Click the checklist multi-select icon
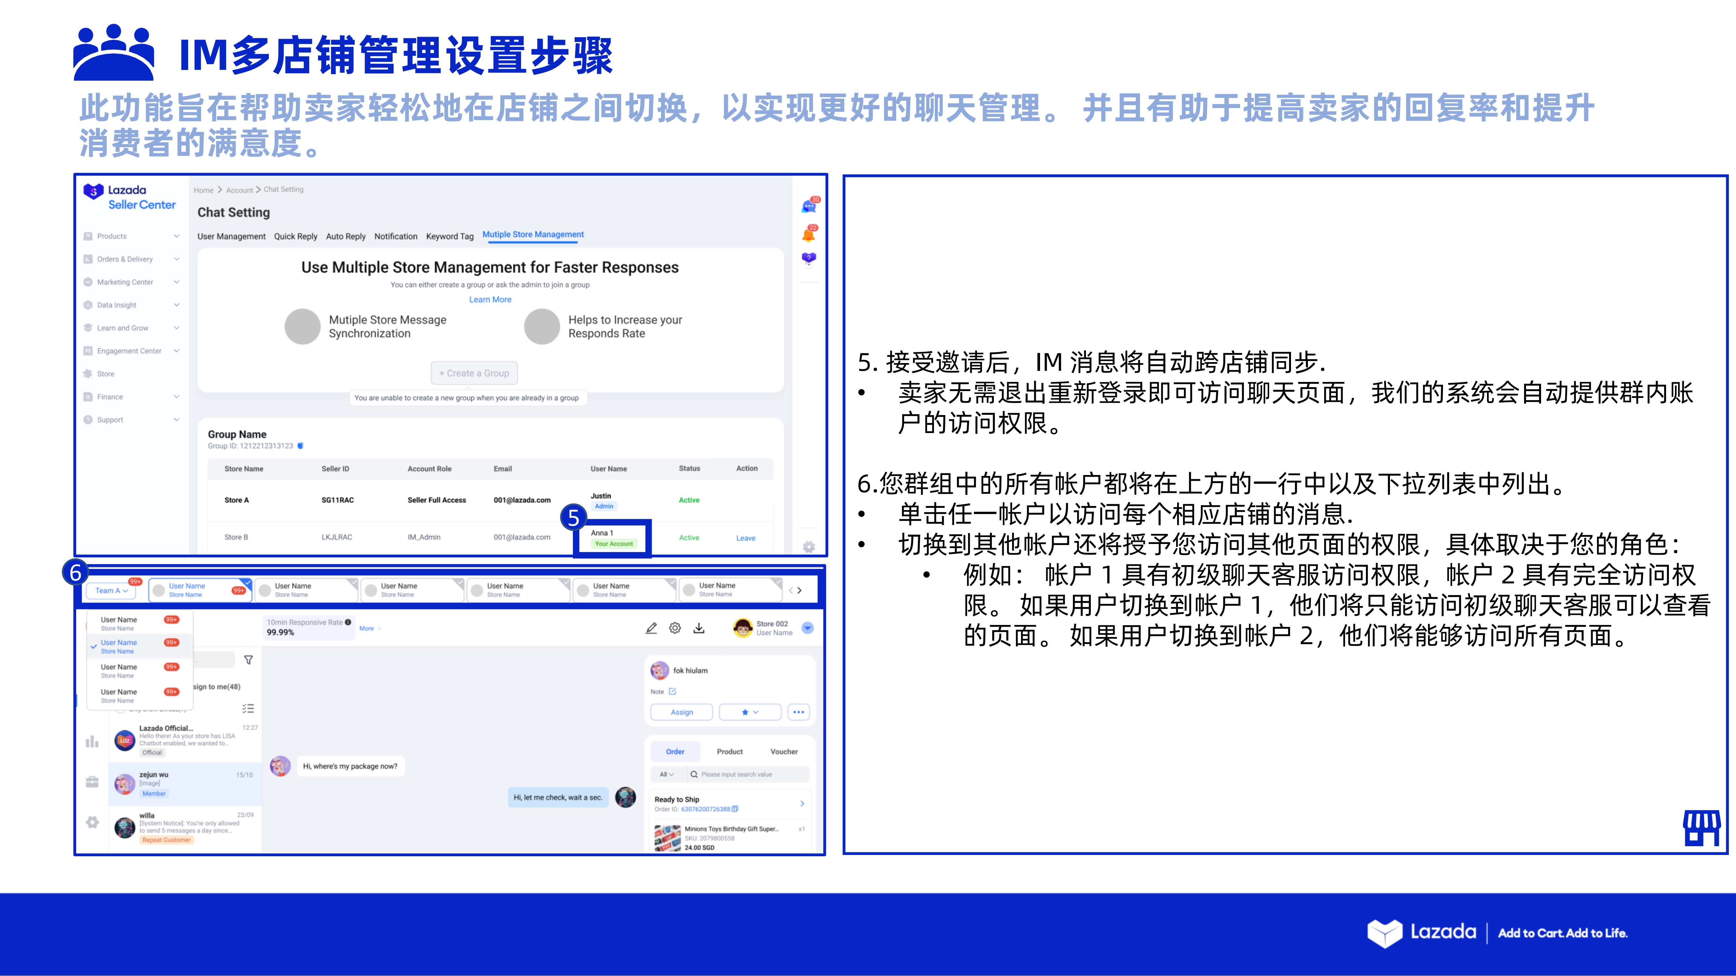Viewport: 1736px width, 976px height. click(x=248, y=709)
